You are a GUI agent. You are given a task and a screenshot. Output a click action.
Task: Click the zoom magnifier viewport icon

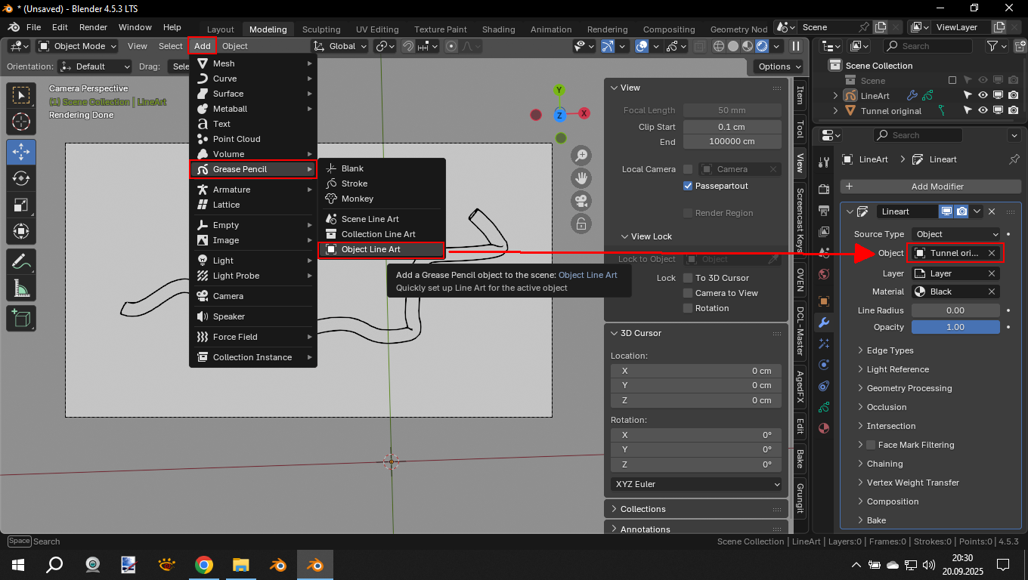581,156
